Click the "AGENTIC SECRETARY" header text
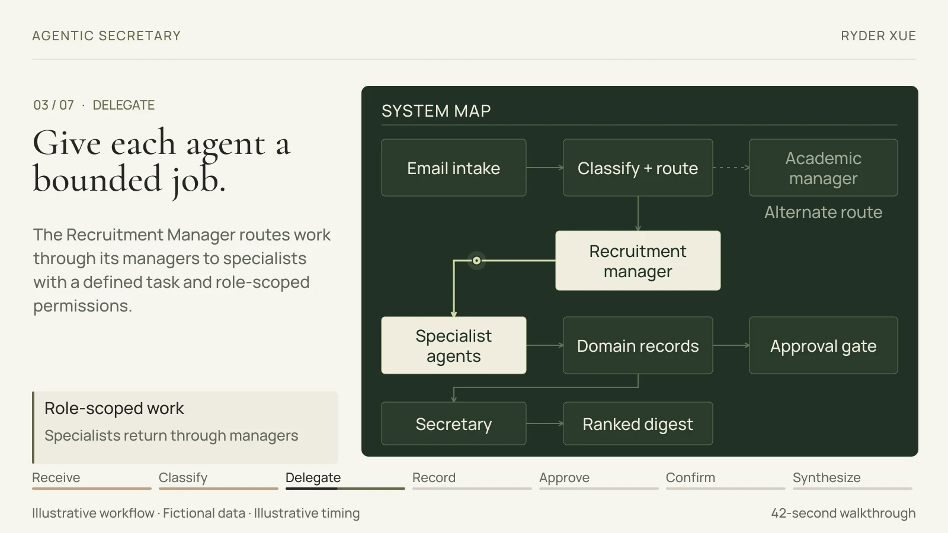 pyautogui.click(x=107, y=36)
